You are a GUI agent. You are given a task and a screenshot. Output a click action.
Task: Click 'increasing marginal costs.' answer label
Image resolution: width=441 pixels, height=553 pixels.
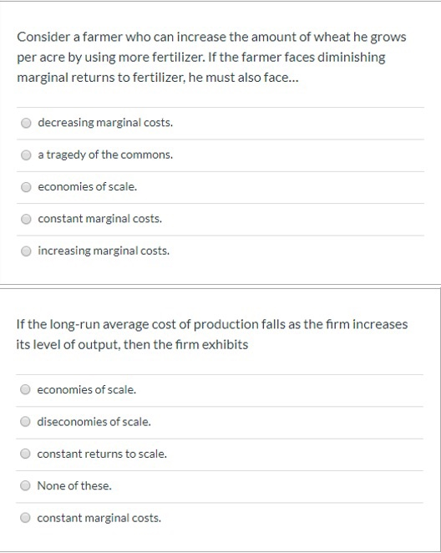pos(104,251)
